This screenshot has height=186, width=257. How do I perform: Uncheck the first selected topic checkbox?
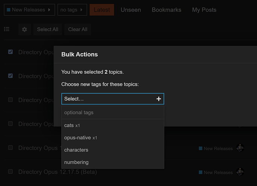(x=10, y=52)
